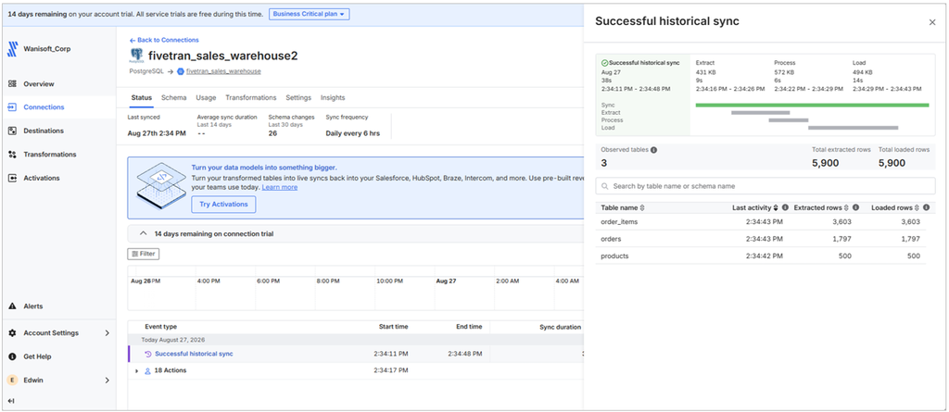Expand the Edwin user menu chevron
949x412 pixels.
pyautogui.click(x=108, y=381)
